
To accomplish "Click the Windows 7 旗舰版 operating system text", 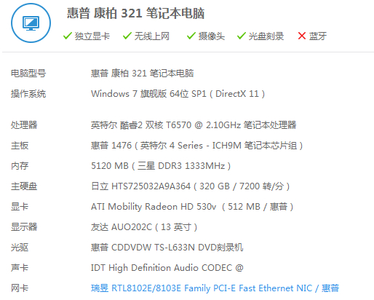I will tap(178, 94).
